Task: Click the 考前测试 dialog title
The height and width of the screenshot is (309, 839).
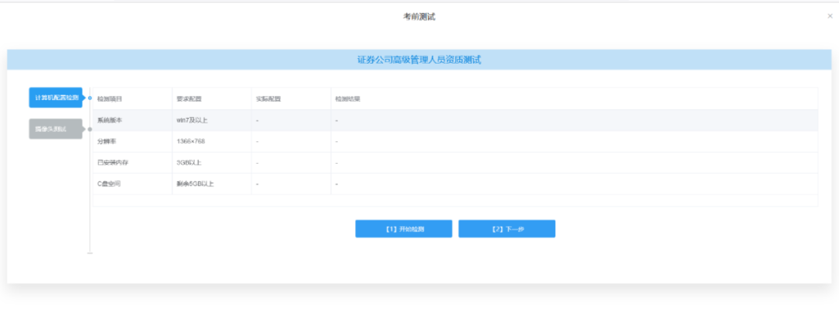Action: click(x=419, y=17)
